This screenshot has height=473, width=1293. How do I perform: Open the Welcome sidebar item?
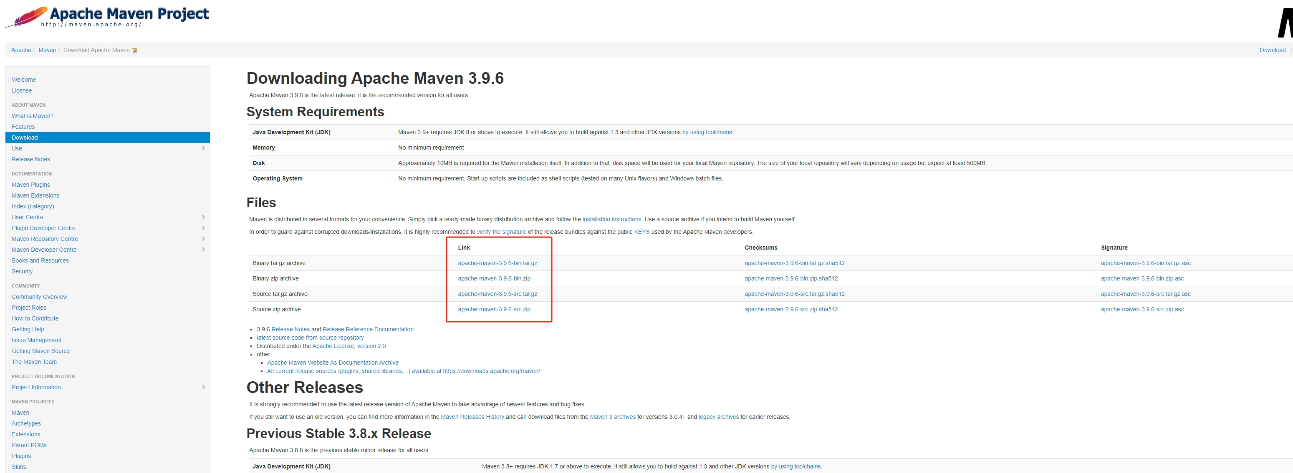(24, 80)
